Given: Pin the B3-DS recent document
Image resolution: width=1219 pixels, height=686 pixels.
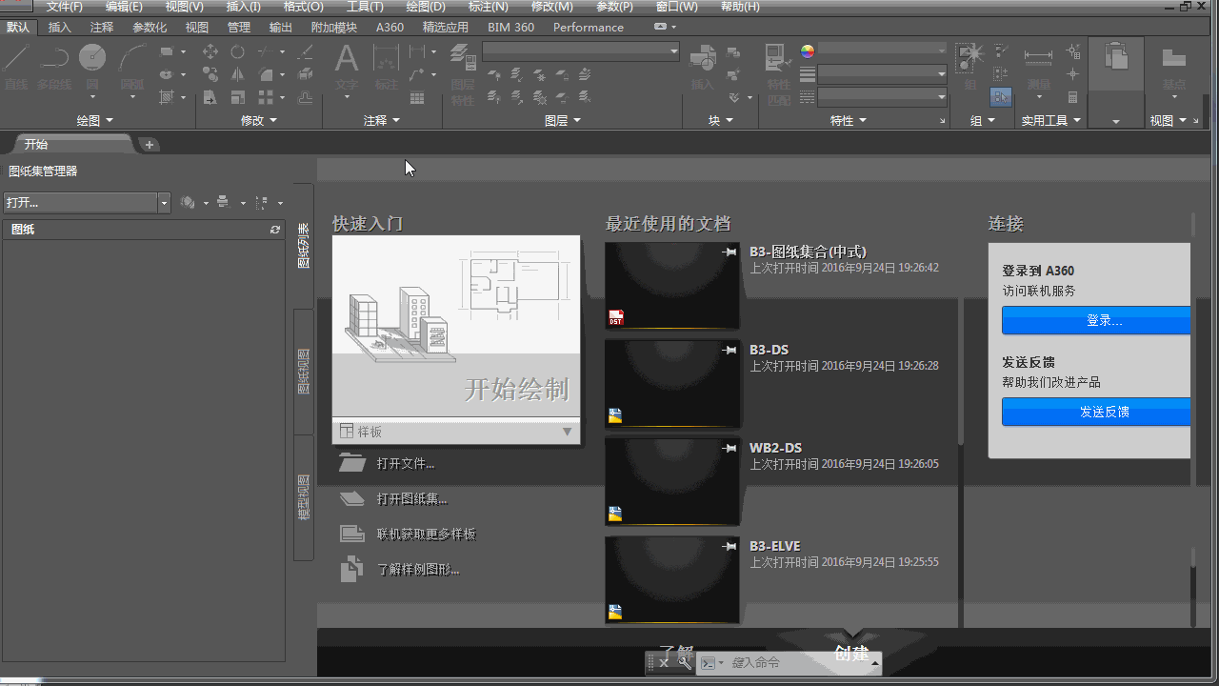Looking at the screenshot, I should tap(729, 351).
